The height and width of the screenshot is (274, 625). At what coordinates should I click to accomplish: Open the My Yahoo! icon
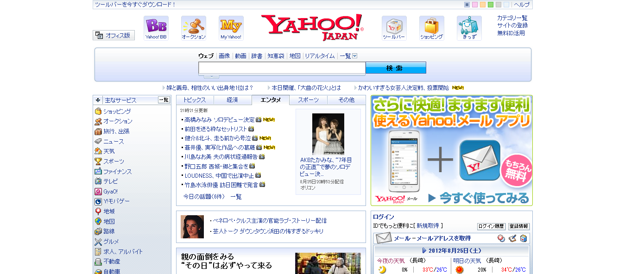[x=231, y=28]
